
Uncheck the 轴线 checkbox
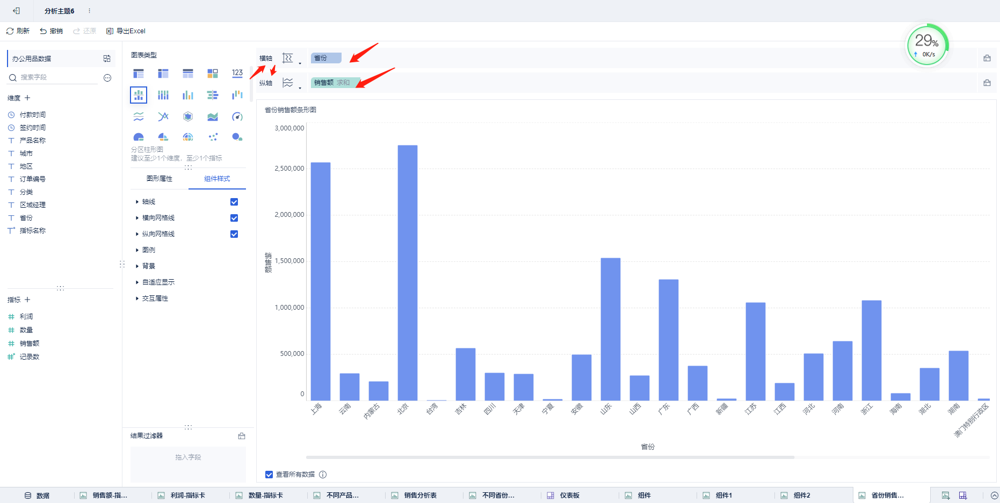(x=234, y=202)
